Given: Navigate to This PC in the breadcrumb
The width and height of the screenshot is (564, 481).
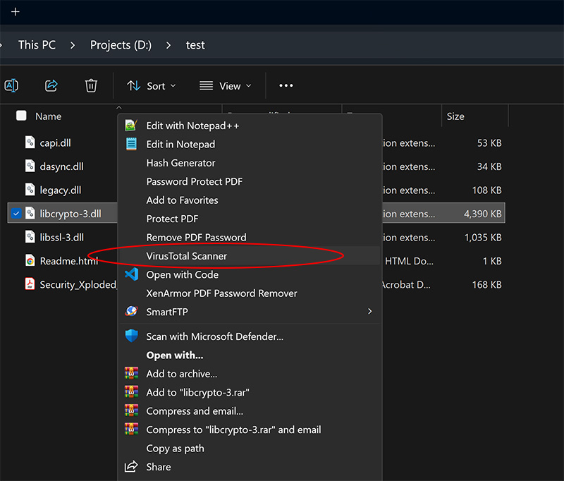Looking at the screenshot, I should pyautogui.click(x=37, y=45).
